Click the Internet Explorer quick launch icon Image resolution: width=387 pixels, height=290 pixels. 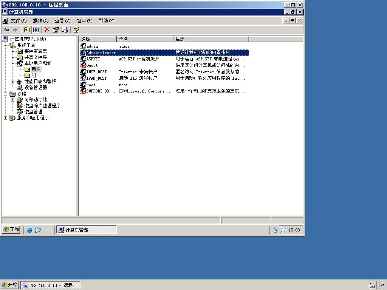click(x=29, y=230)
